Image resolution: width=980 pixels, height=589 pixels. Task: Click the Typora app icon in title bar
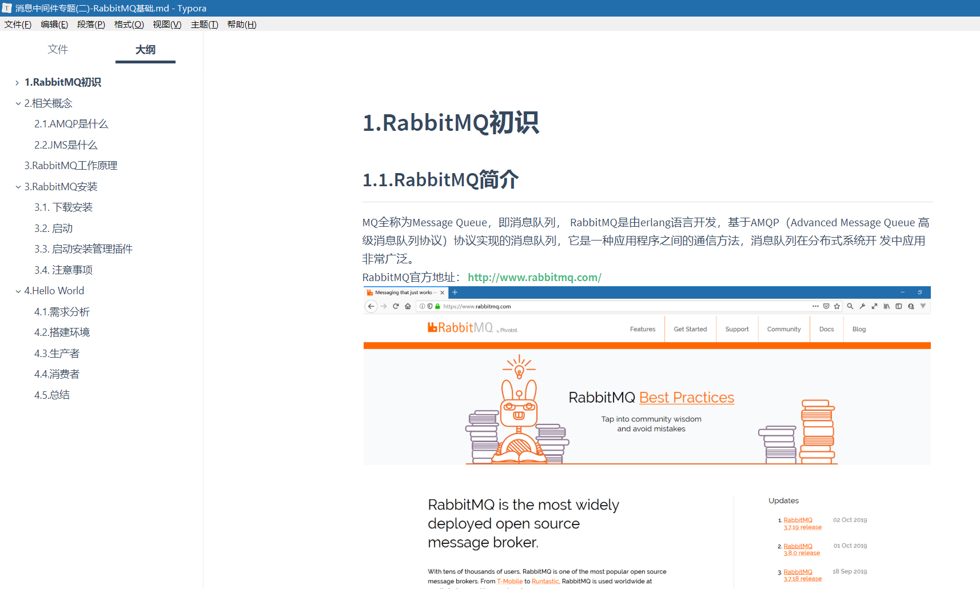[7, 8]
